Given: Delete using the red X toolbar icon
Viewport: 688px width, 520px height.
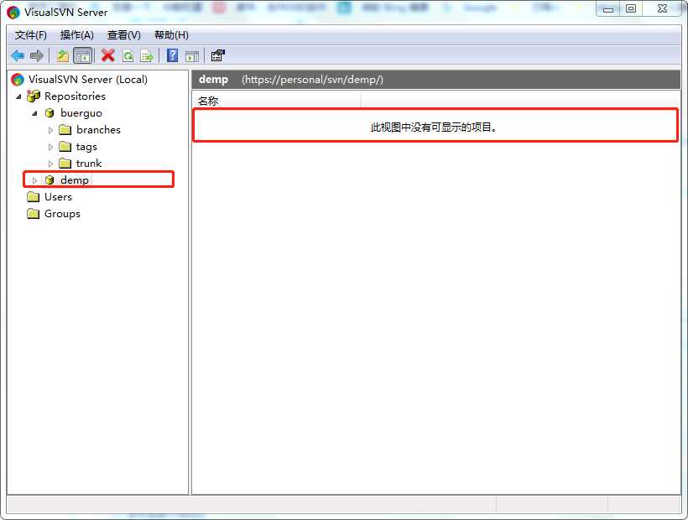Looking at the screenshot, I should tap(108, 55).
